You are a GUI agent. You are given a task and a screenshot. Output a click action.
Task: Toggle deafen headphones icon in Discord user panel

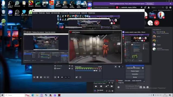(109, 91)
